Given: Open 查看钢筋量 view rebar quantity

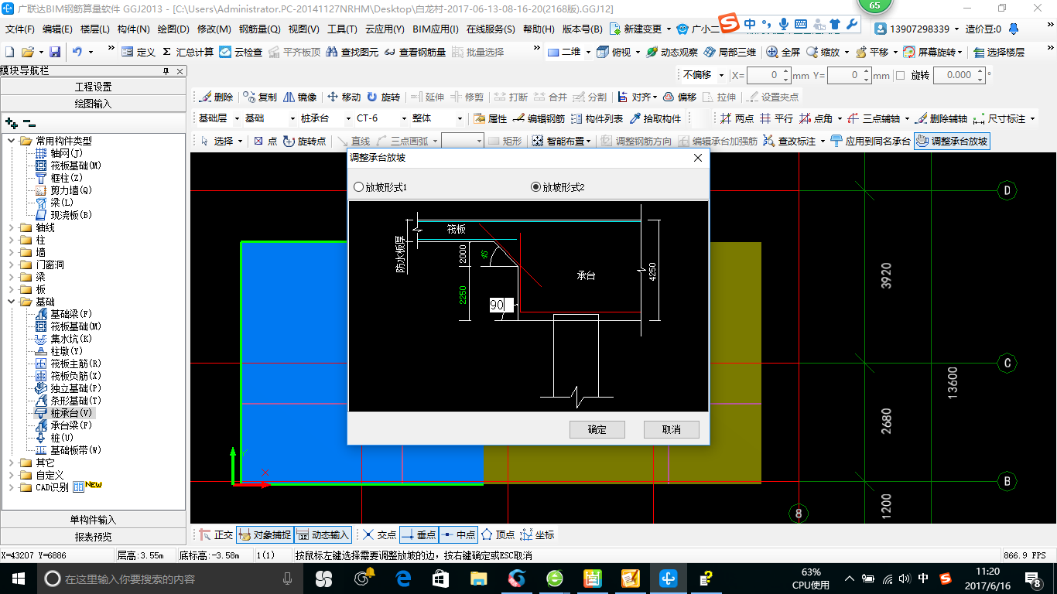Looking at the screenshot, I should click(415, 52).
